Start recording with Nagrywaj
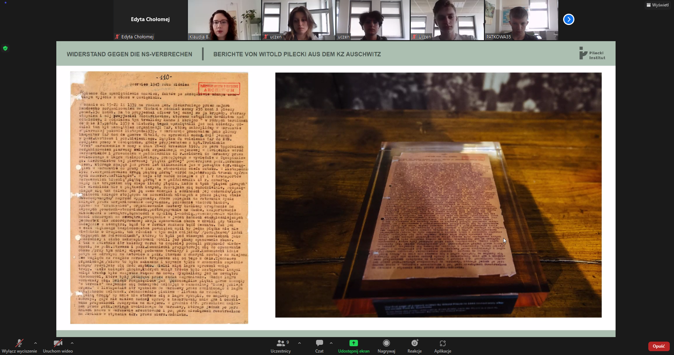The image size is (674, 355). pyautogui.click(x=386, y=343)
